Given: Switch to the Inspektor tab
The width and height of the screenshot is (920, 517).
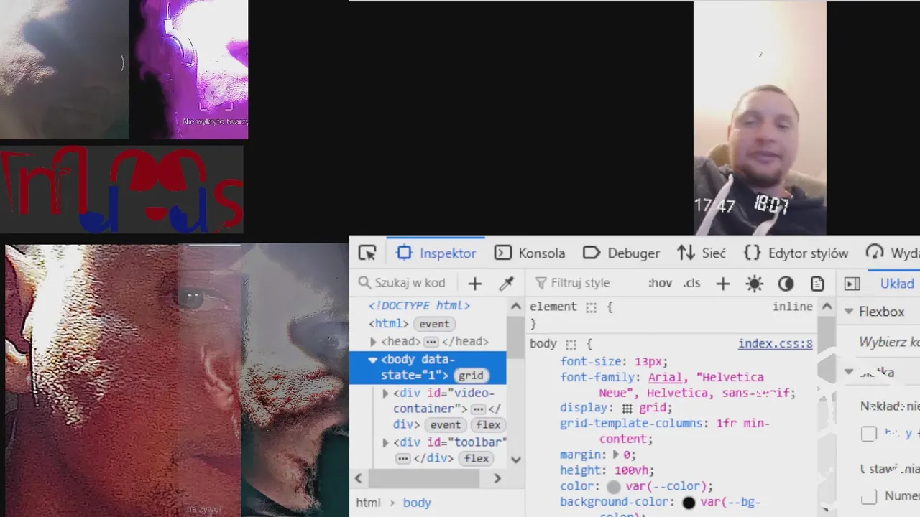Looking at the screenshot, I should (436, 253).
